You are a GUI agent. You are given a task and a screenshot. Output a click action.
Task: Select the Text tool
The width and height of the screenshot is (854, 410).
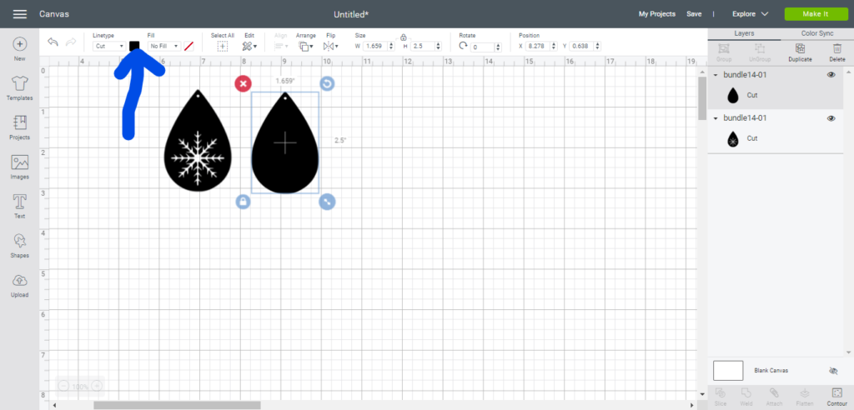tap(19, 206)
